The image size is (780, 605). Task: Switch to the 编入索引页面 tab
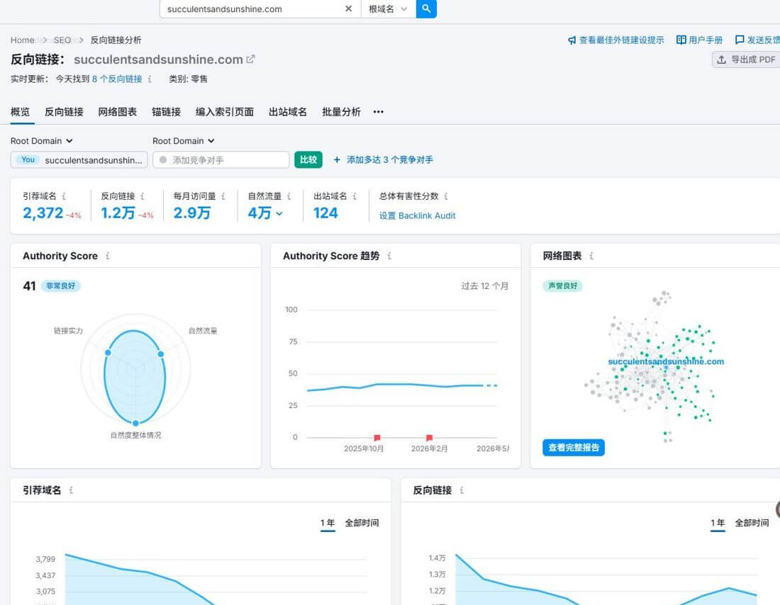225,112
